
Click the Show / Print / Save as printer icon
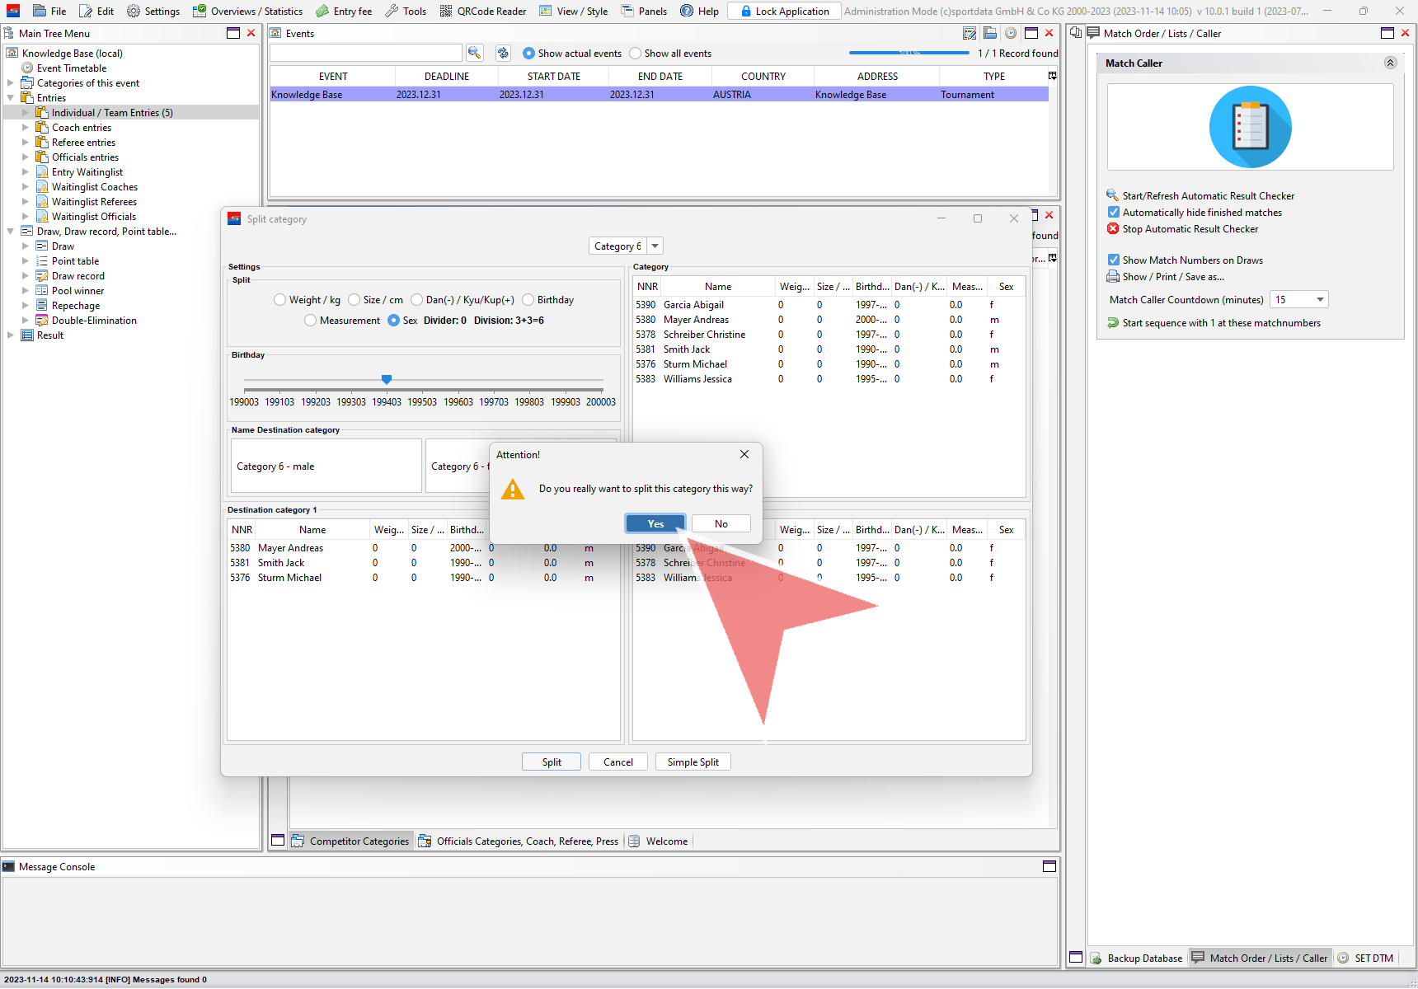point(1113,277)
